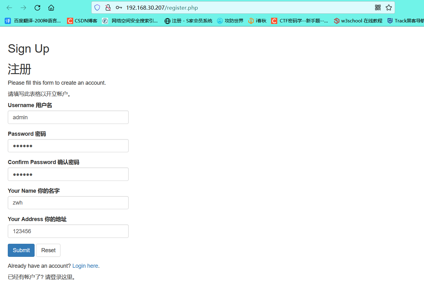The image size is (424, 283).
Task: Open the browser home page
Action: [51, 8]
